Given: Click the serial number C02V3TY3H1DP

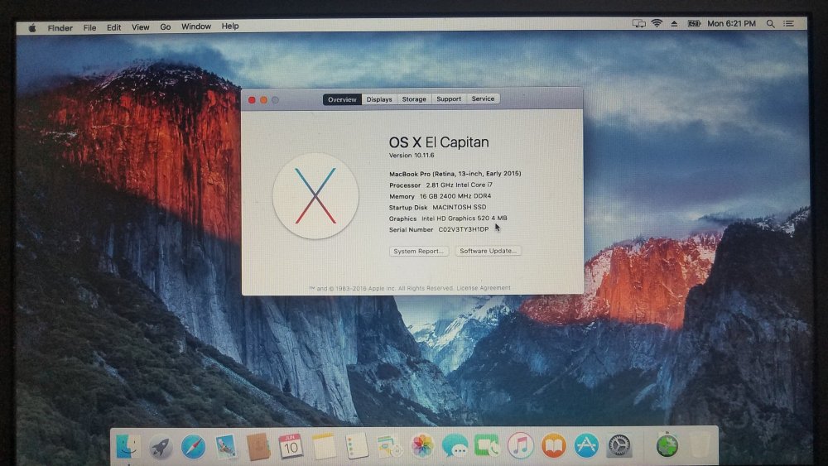Looking at the screenshot, I should pos(463,229).
